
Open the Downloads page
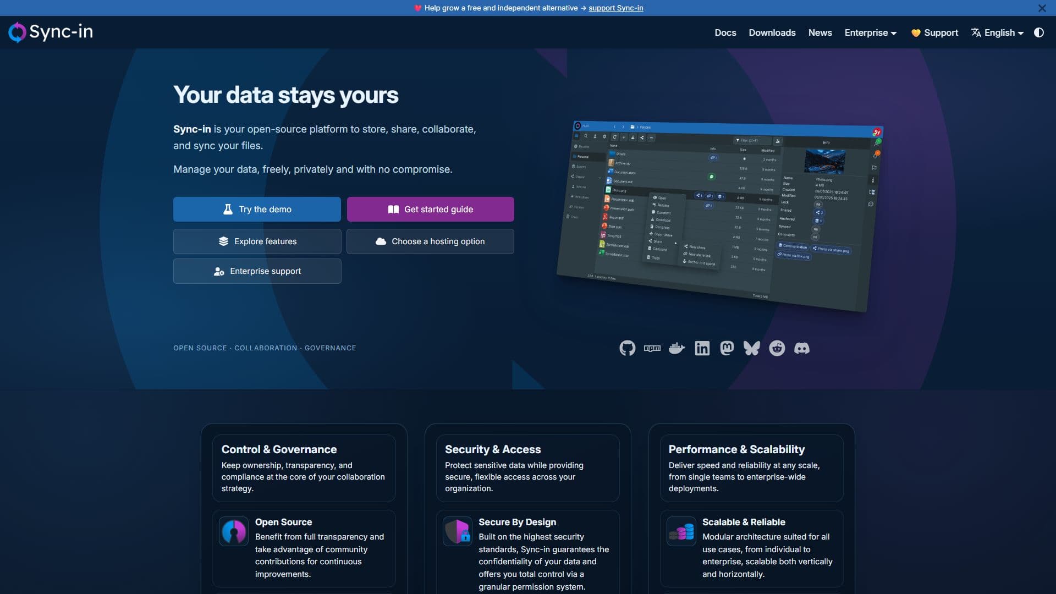point(772,32)
